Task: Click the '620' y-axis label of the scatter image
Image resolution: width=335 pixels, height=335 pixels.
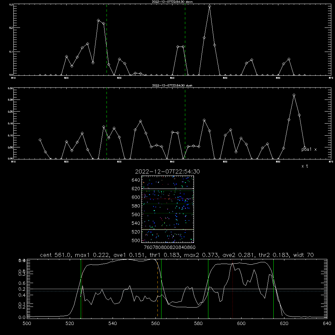Action: (136, 189)
